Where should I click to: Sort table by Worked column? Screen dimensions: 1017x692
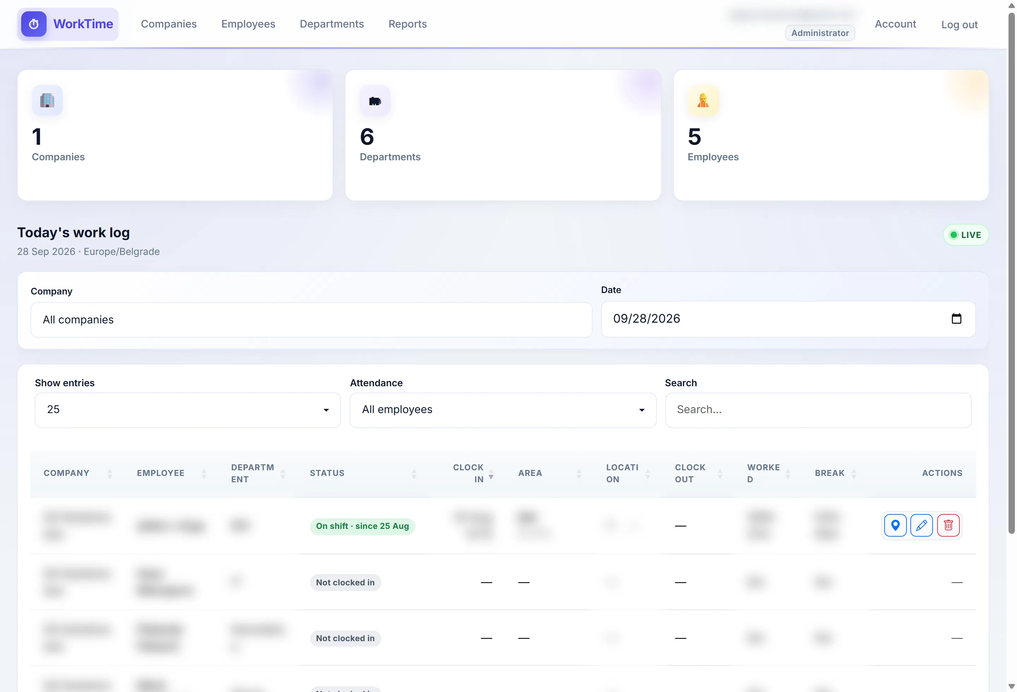[788, 473]
